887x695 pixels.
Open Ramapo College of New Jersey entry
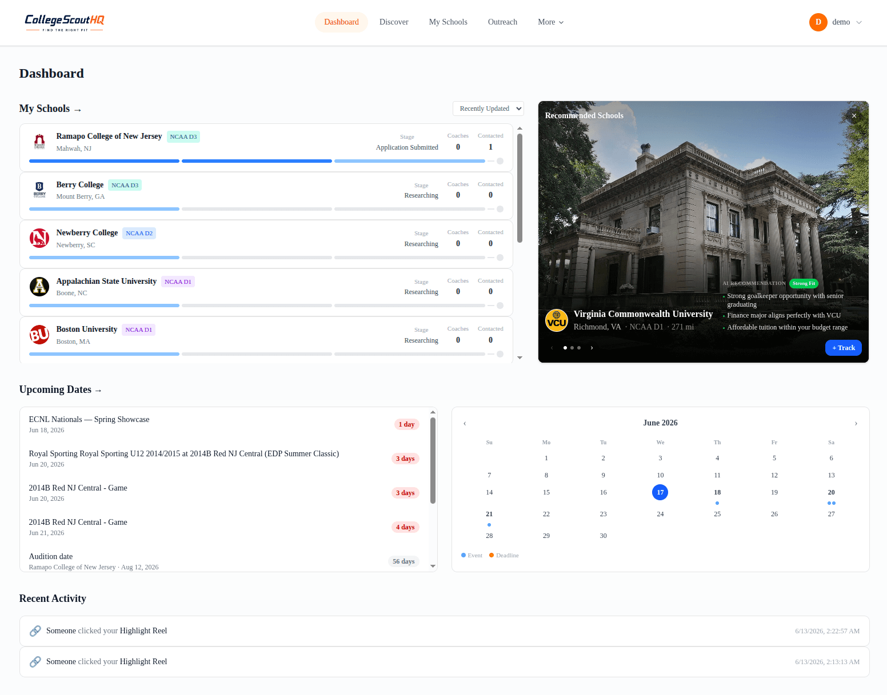[266, 147]
